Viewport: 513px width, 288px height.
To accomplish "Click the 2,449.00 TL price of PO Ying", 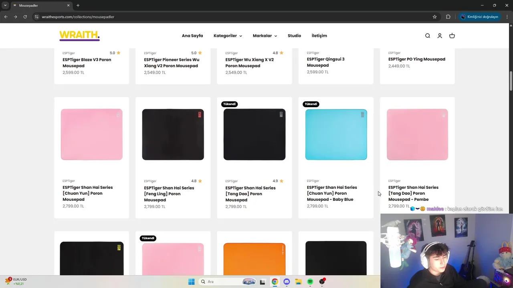I will point(399,66).
